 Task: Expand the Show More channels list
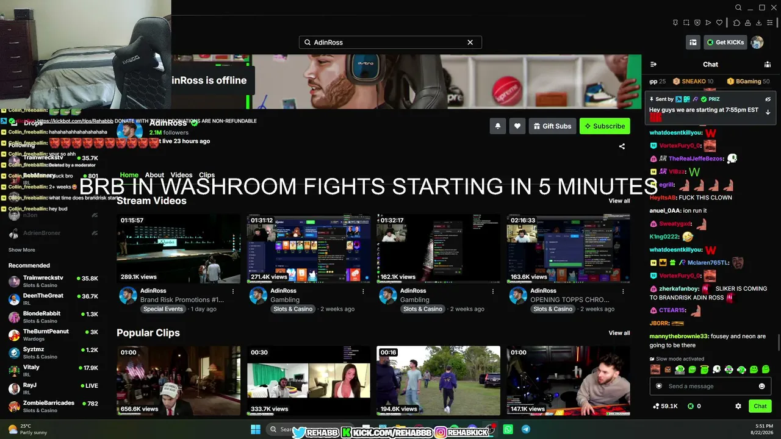coord(21,250)
